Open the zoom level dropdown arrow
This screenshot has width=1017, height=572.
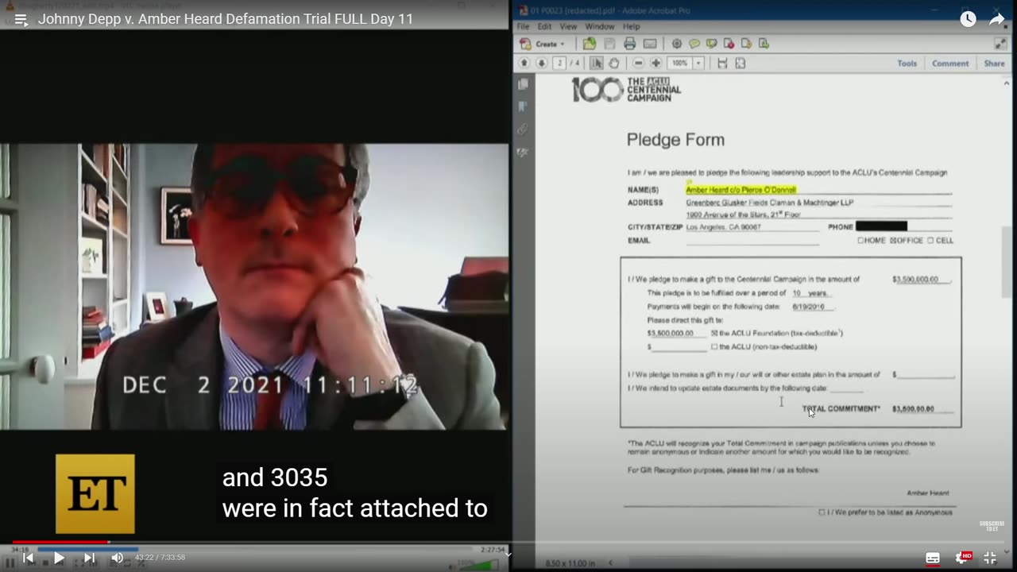[699, 63]
